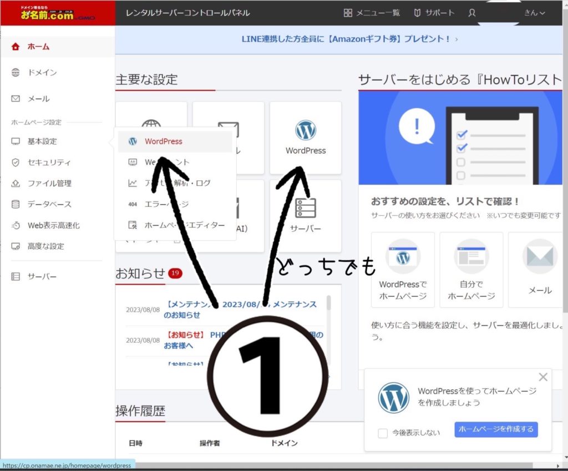The height and width of the screenshot is (471, 568).
Task: Click the ドメイン globe icon in sidebar
Action: point(16,73)
